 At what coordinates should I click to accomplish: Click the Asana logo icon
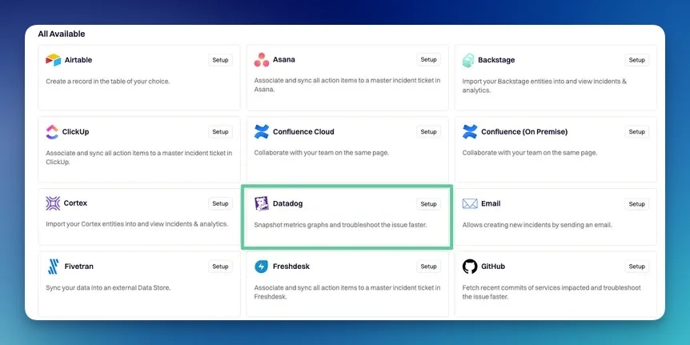pyautogui.click(x=262, y=60)
